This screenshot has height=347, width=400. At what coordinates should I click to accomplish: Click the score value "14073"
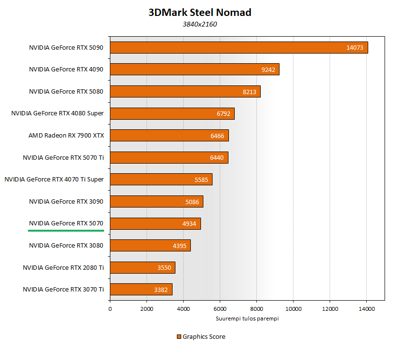355,48
